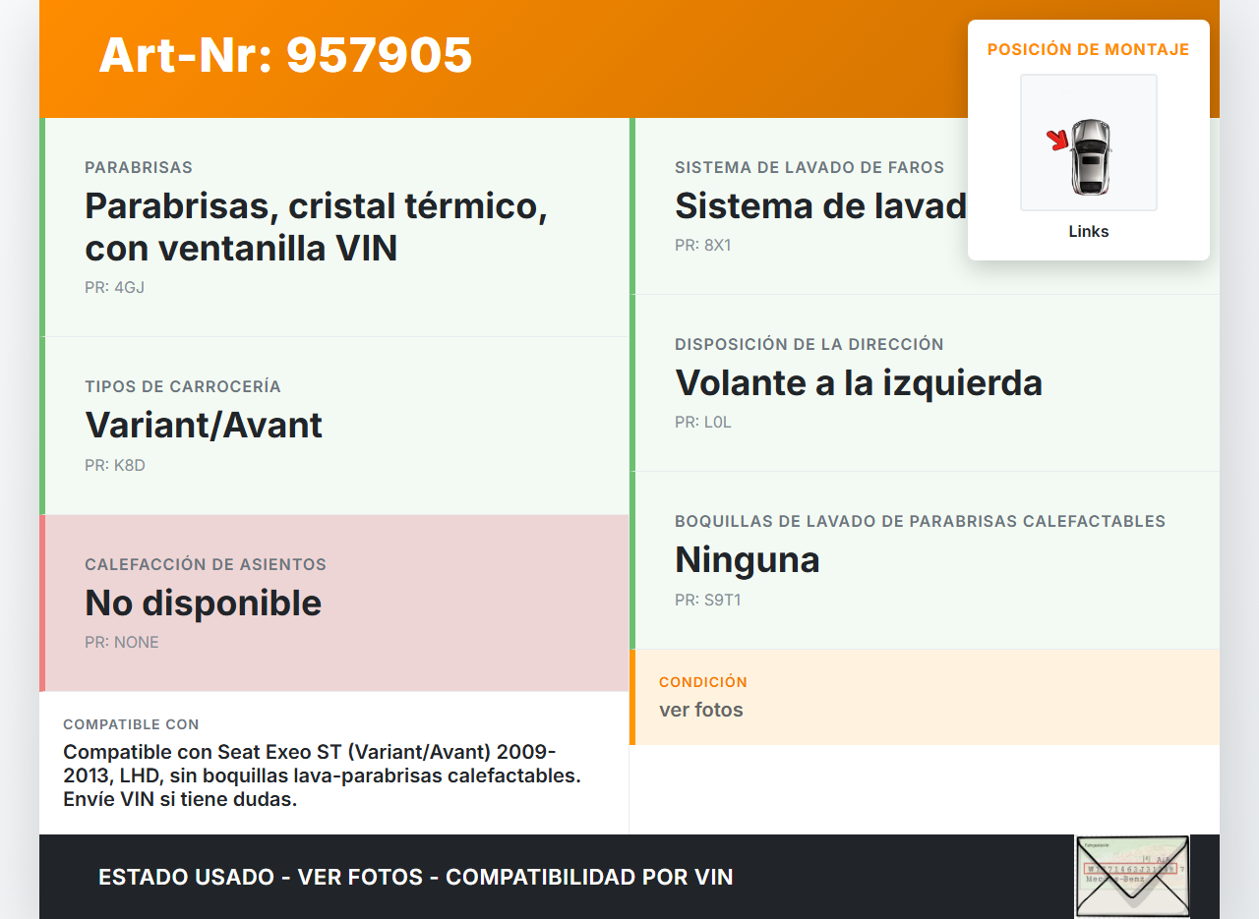Select the Volante a la izquierda value
This screenshot has width=1259, height=919.
click(x=859, y=383)
